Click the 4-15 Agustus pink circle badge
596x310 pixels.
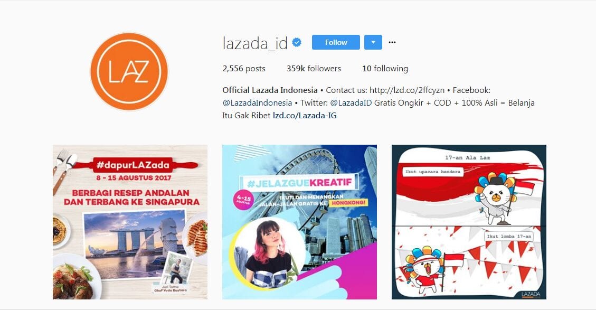[x=243, y=200]
